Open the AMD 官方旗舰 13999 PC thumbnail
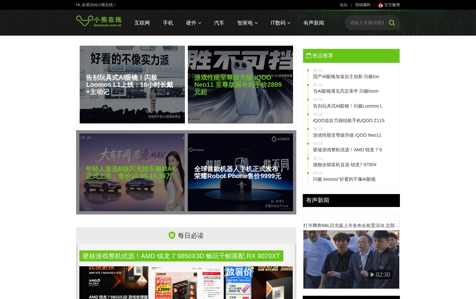Viewport: 476px width, 299px height. pyautogui.click(x=186, y=282)
